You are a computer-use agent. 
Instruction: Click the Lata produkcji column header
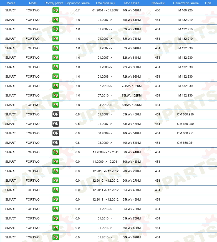105,3
